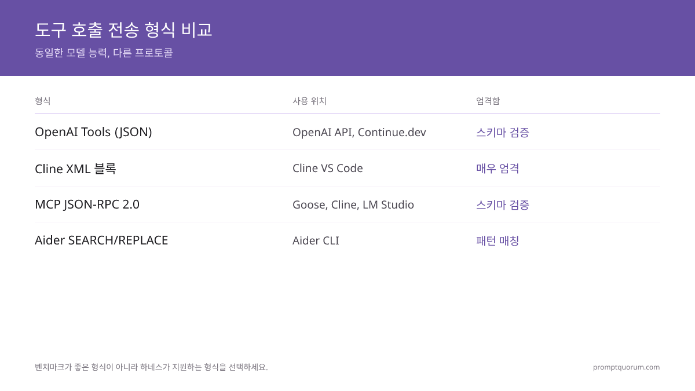This screenshot has height=391, width=695.
Task: Click the 'OpenAI API, Continue.dev' cell
Action: [x=359, y=132]
